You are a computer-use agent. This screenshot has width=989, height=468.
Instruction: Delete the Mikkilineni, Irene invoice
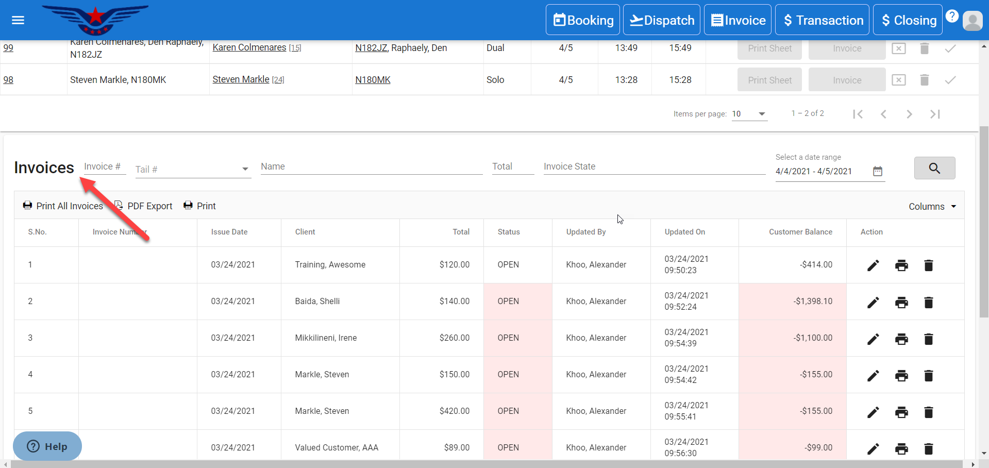tap(928, 339)
